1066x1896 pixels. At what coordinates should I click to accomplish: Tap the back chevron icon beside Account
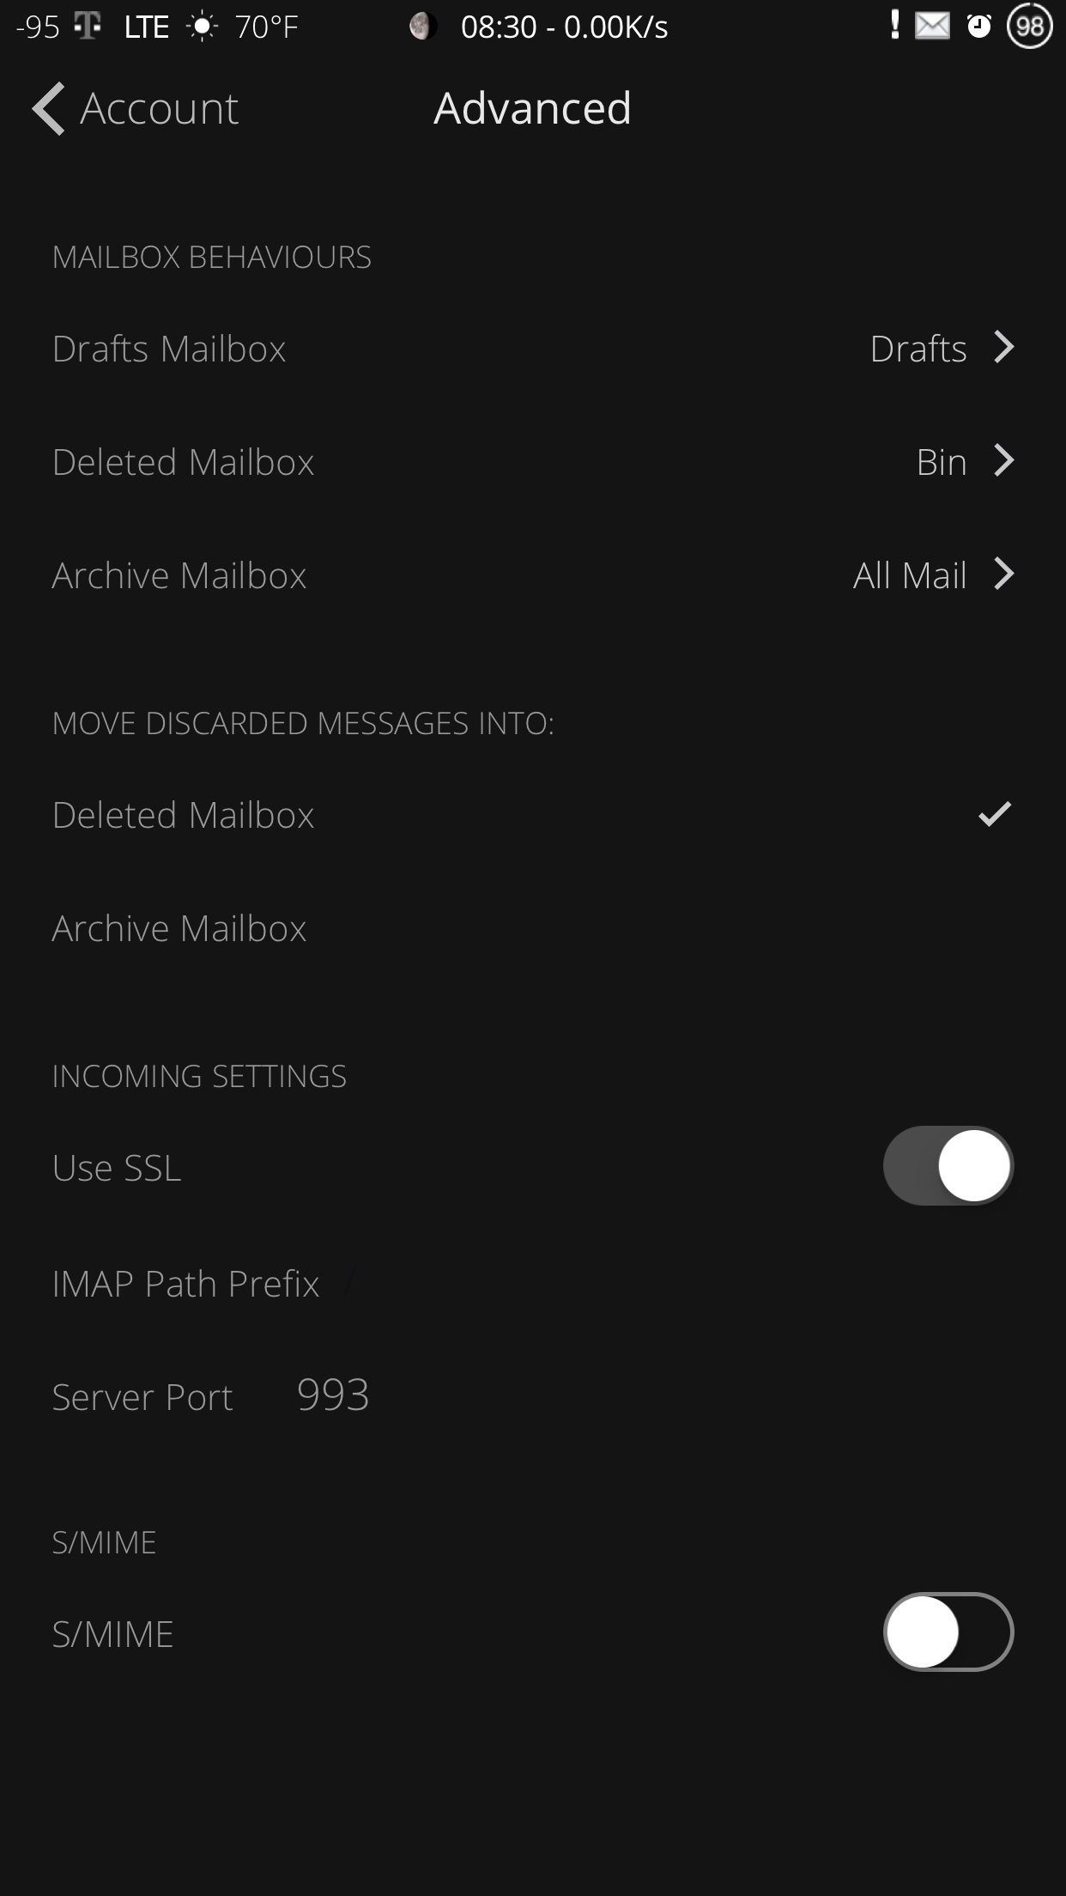click(48, 109)
